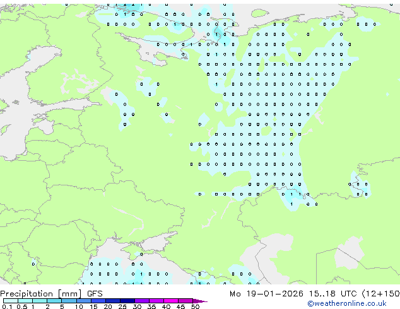Click the legend scale label '0.1'
Screen dimensions: 400x309
(x=7, y=306)
